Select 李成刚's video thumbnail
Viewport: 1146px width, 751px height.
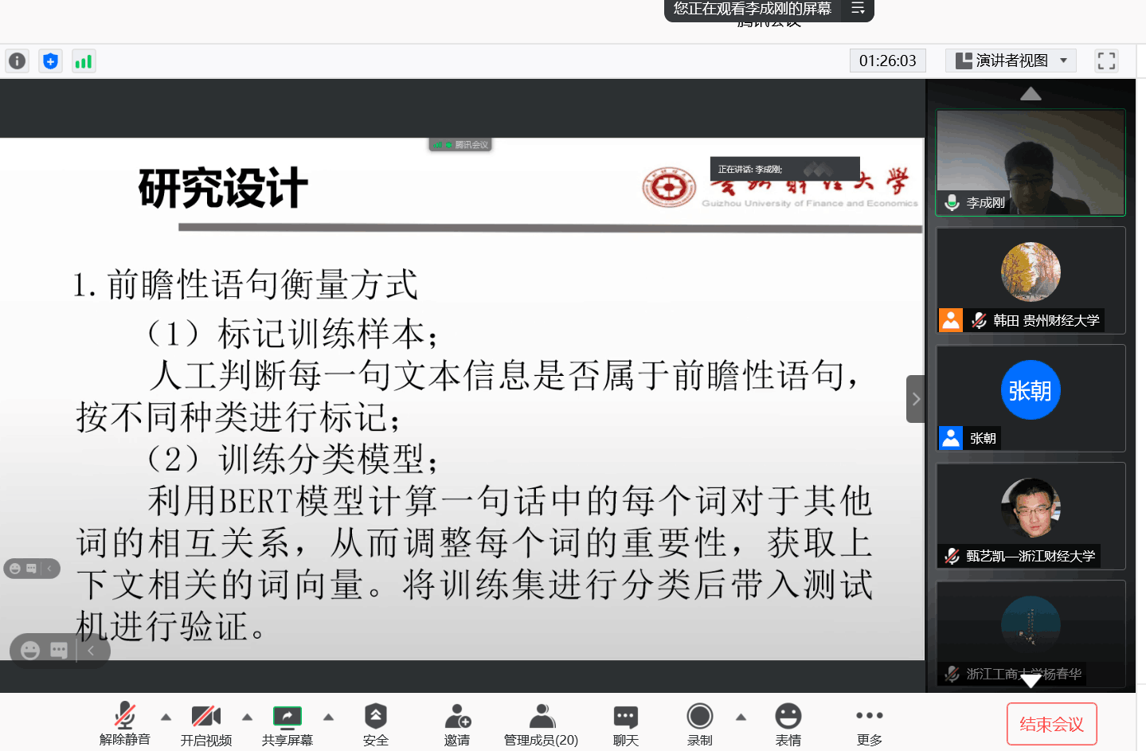(x=1031, y=162)
